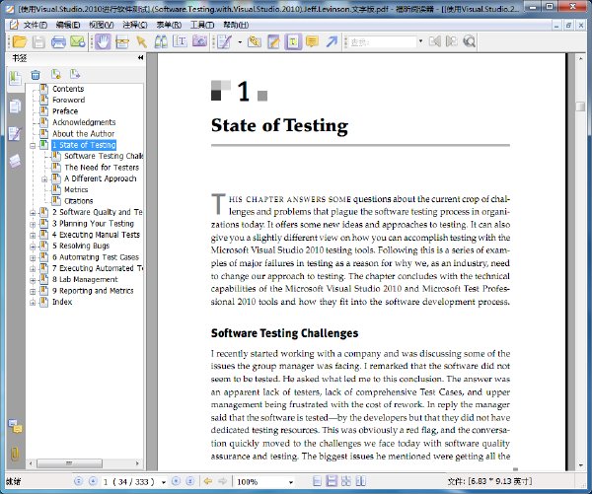This screenshot has width=592, height=494.
Task: Open the 编辑(E) menu
Action: [x=68, y=25]
